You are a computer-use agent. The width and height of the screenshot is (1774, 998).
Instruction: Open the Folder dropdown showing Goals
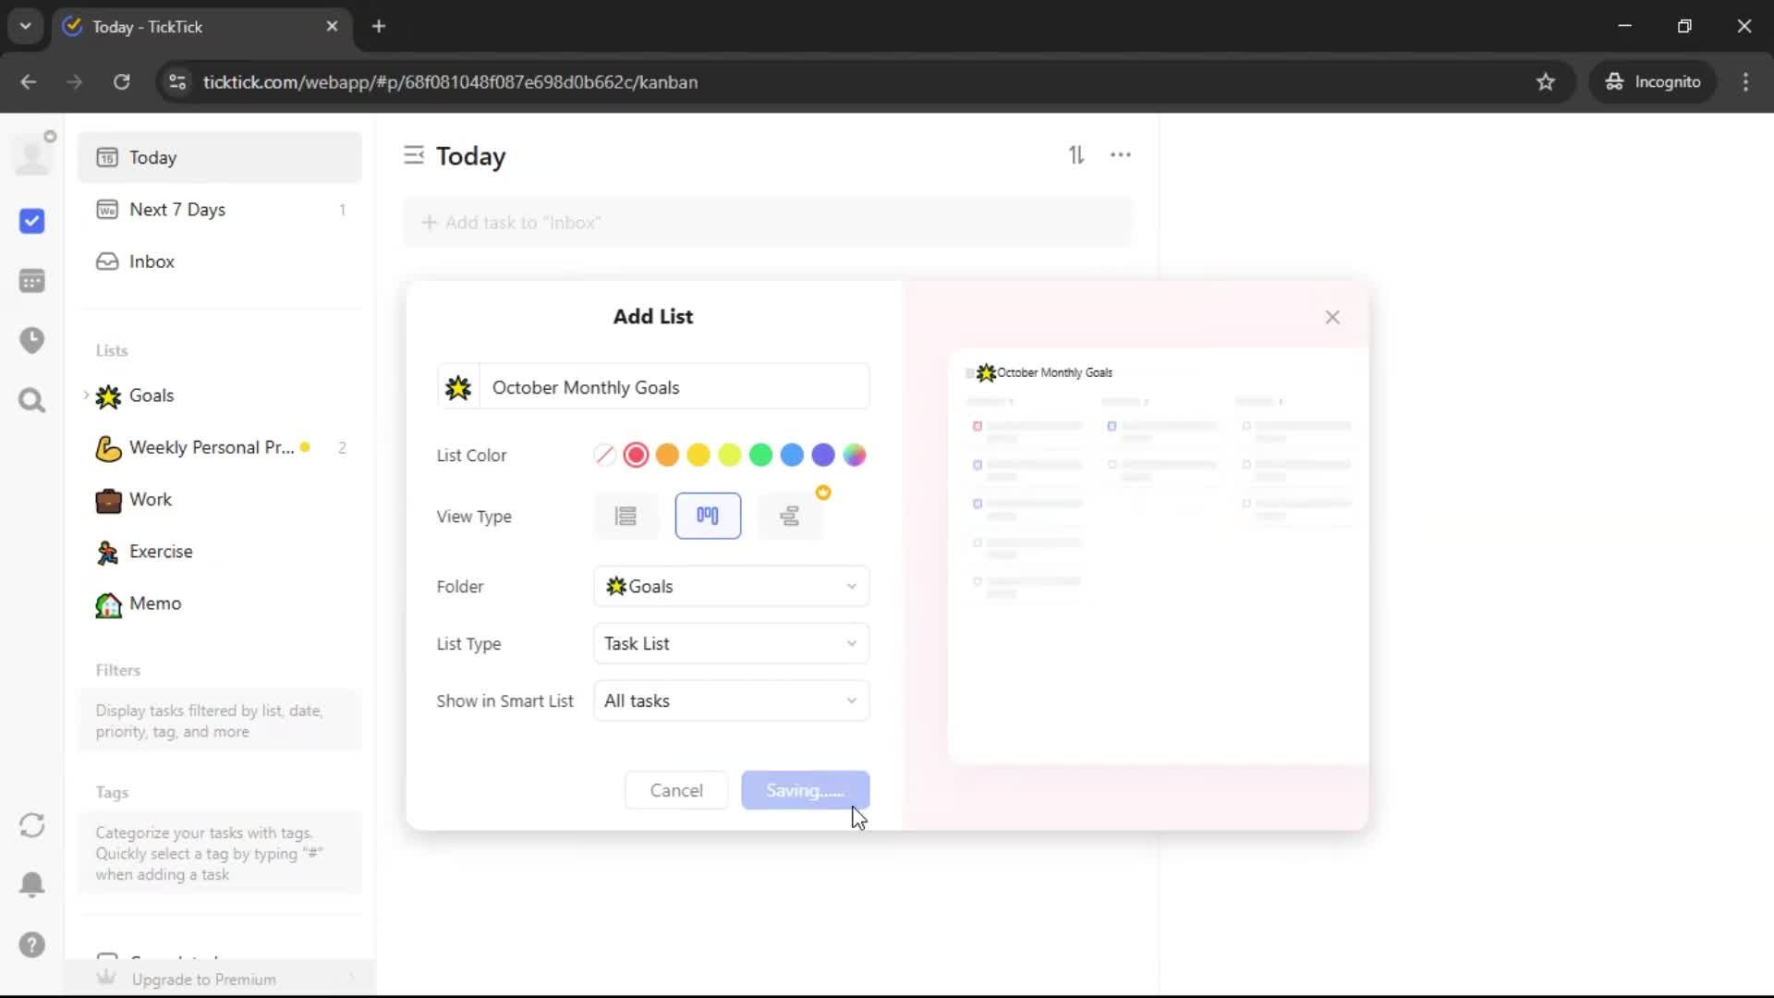click(x=731, y=587)
